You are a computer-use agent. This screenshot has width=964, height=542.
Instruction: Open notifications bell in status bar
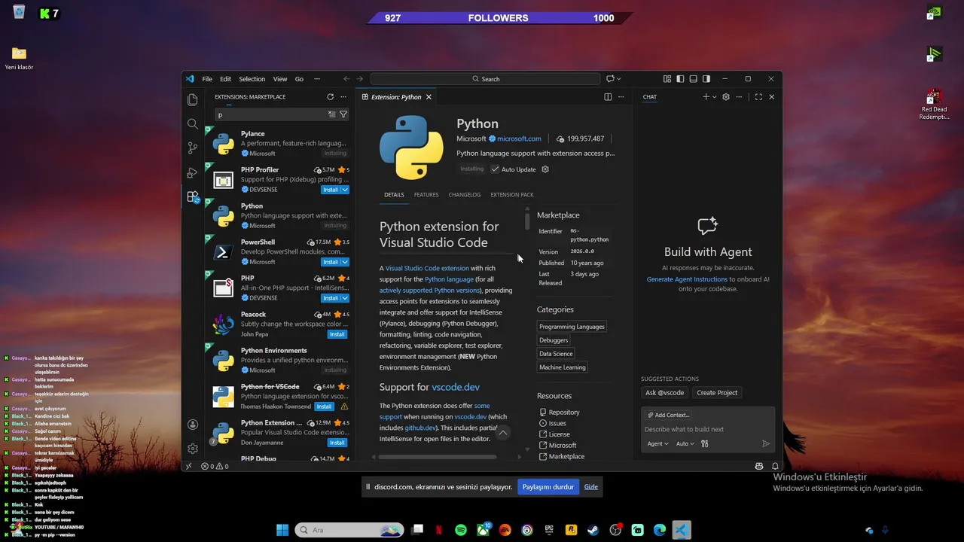tap(775, 466)
